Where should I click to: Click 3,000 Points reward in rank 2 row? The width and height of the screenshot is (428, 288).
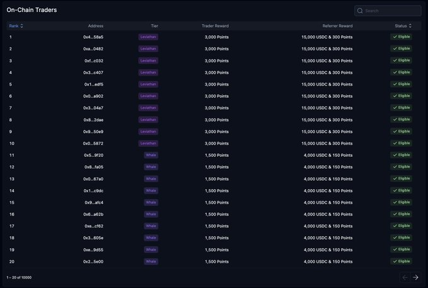(x=217, y=49)
